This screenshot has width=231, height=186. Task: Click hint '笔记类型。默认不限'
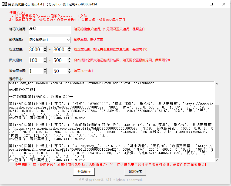(88, 40)
